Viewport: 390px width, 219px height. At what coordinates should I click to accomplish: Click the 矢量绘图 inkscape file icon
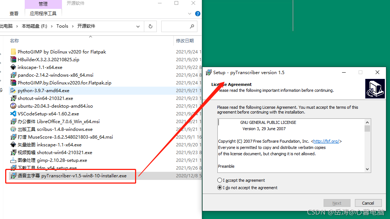pyautogui.click(x=13, y=145)
